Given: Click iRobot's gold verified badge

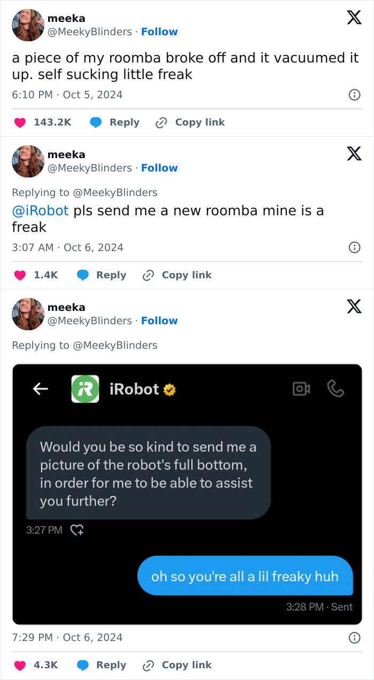Looking at the screenshot, I should pos(169,389).
